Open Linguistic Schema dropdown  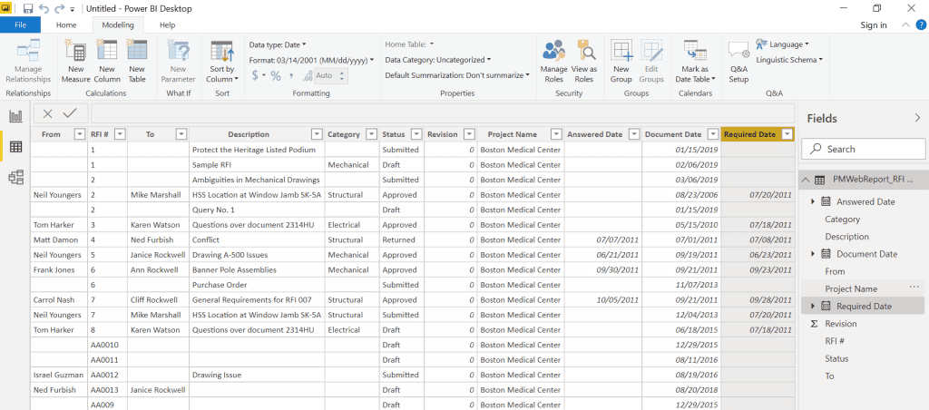click(790, 60)
